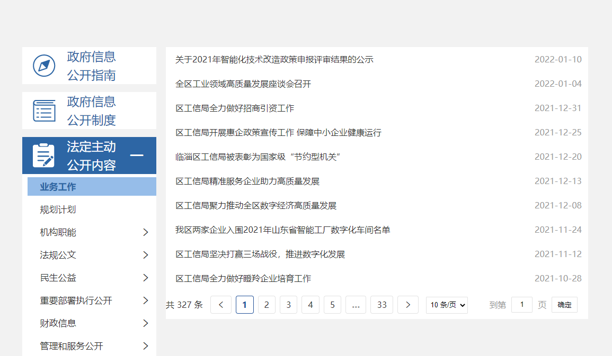Open the 民生公益 sidebar section

click(58, 278)
